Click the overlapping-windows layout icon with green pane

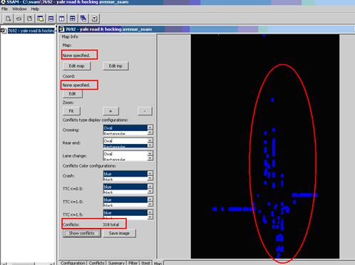(40, 19)
